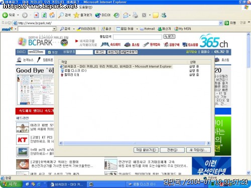
Task: Open the address bar dropdown arrow
Action: tap(221, 23)
